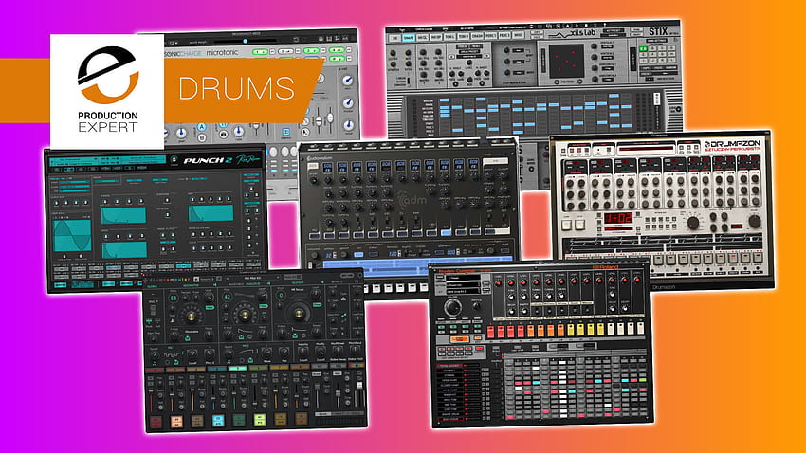
Task: Click the teal sine waveform display in Punch 2
Action: (72, 235)
